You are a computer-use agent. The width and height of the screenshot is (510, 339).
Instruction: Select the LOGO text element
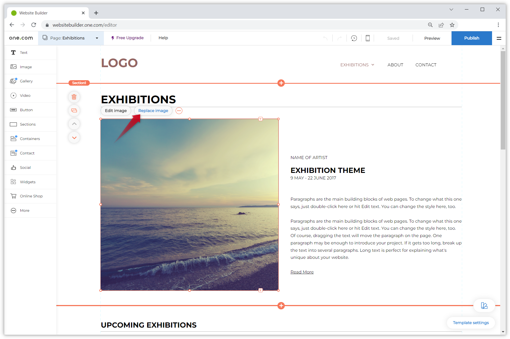coord(119,63)
